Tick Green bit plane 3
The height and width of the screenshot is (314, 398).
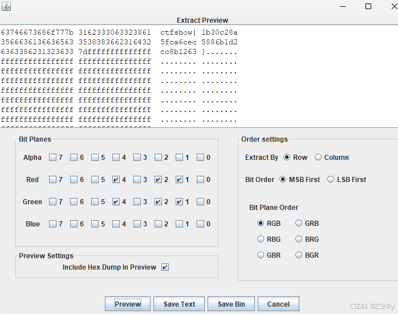[137, 202]
